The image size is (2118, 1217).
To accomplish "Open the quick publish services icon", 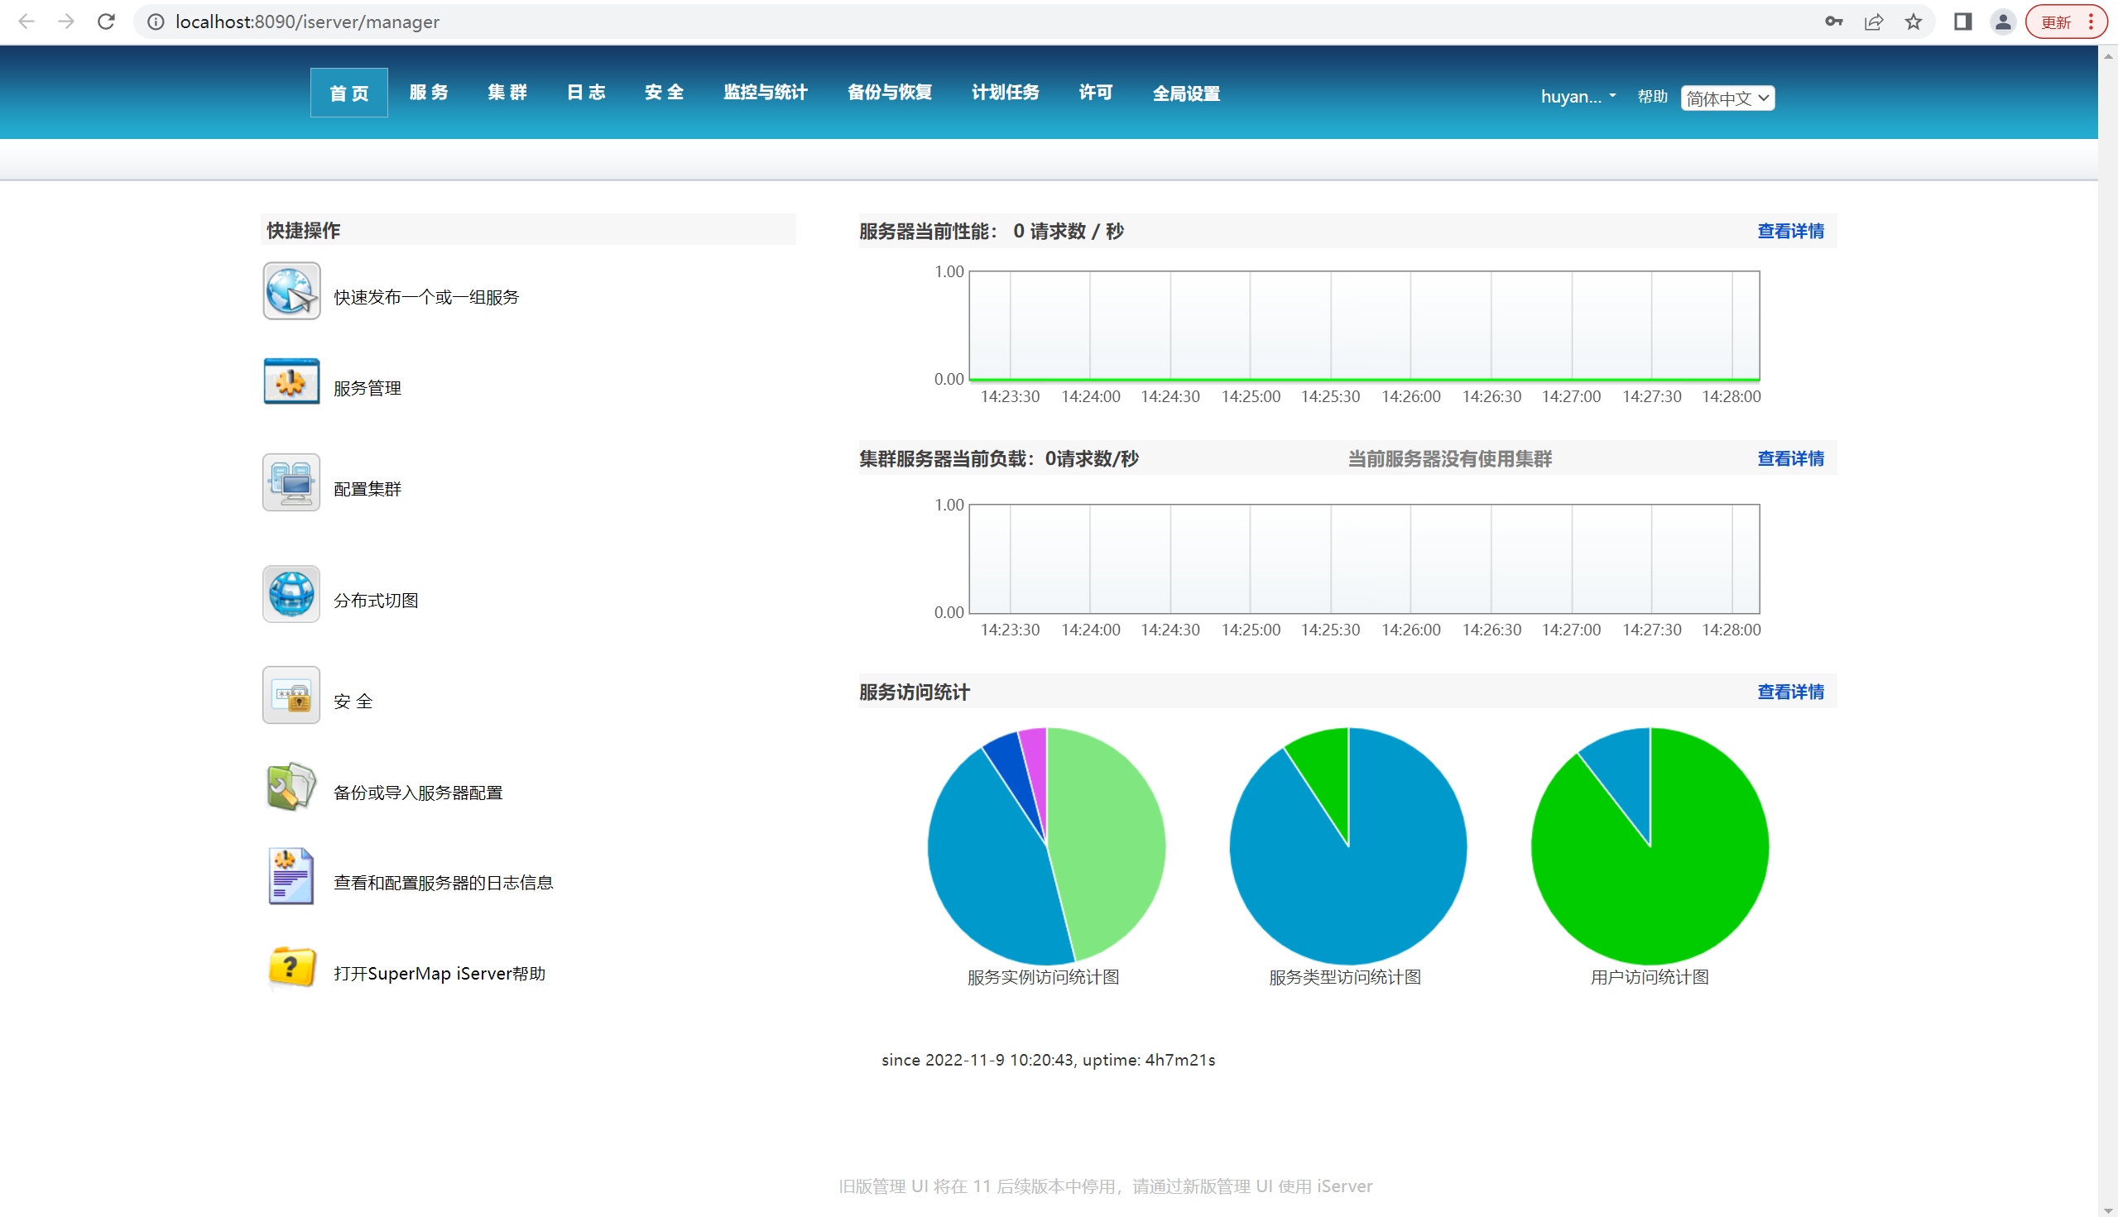I will (x=291, y=291).
